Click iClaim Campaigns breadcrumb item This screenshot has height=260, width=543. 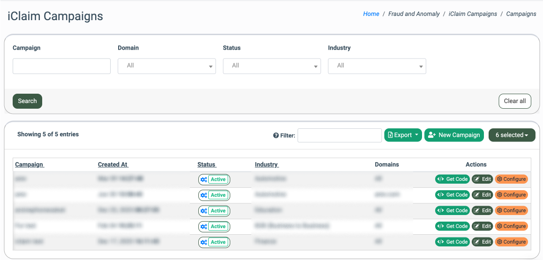pyautogui.click(x=473, y=14)
